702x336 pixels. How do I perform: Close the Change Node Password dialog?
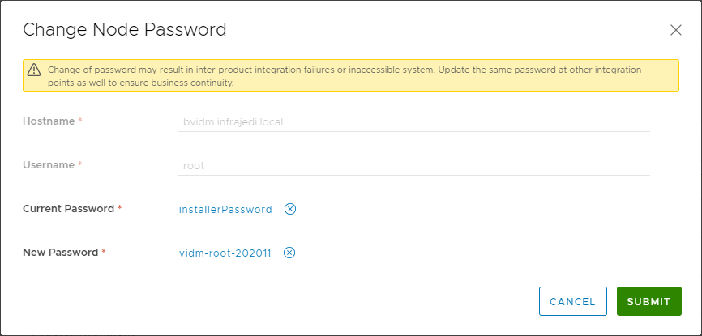click(x=675, y=31)
